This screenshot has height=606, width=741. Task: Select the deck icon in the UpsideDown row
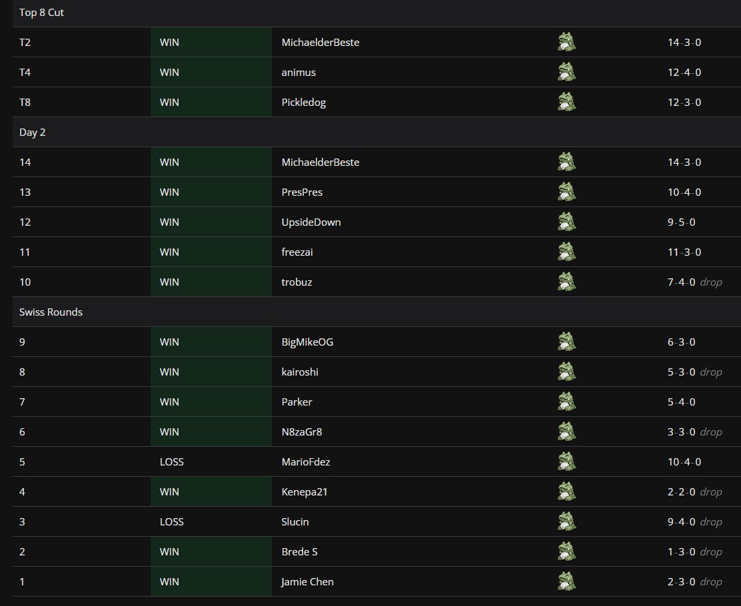[x=566, y=222]
